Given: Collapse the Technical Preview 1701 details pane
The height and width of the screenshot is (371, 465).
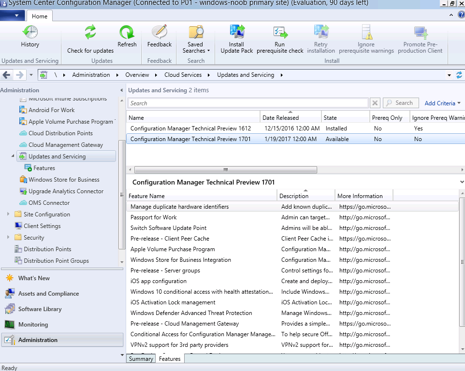Looking at the screenshot, I should point(462,182).
